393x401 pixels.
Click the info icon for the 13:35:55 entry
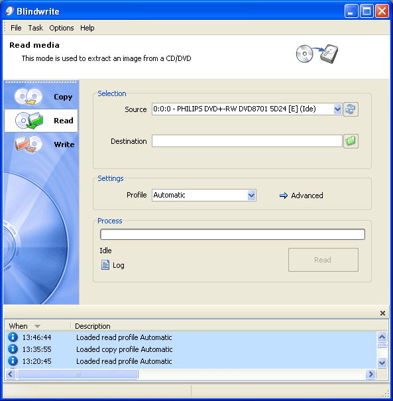click(x=13, y=349)
